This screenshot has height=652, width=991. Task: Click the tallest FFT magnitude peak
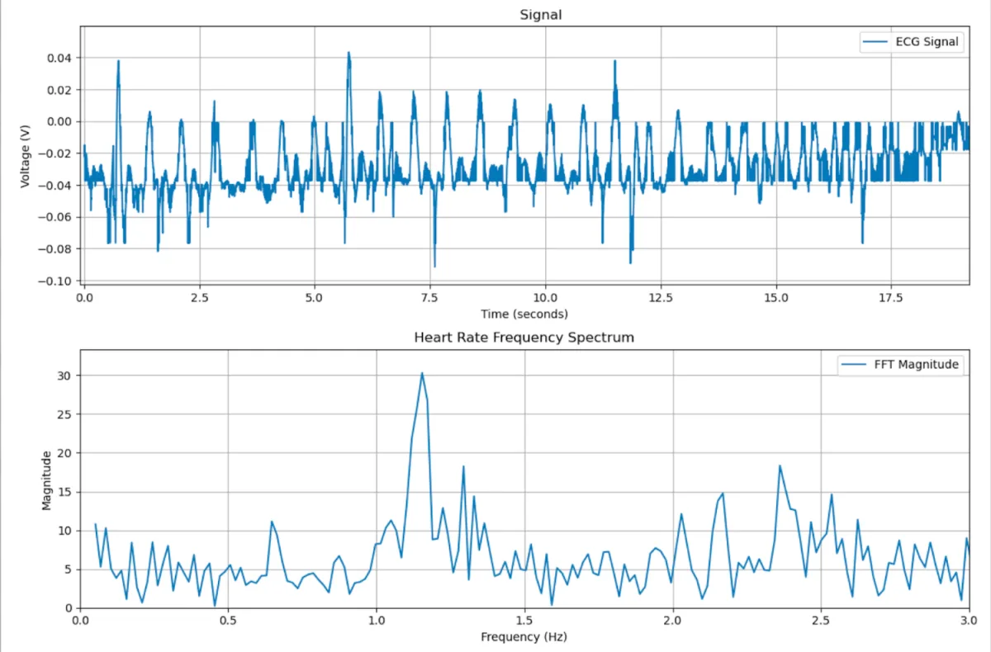(x=422, y=373)
